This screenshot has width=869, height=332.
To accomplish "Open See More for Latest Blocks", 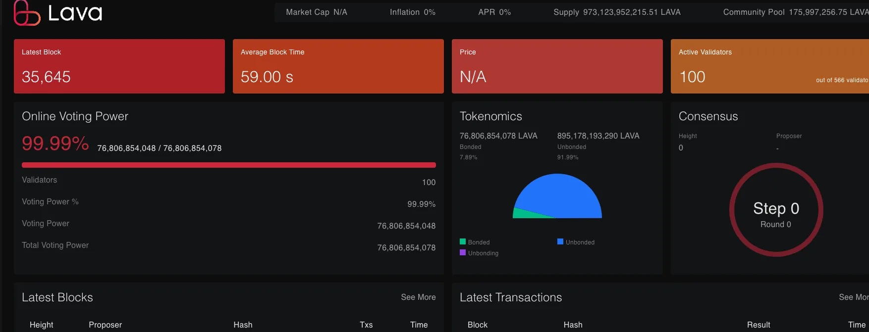I will point(418,297).
